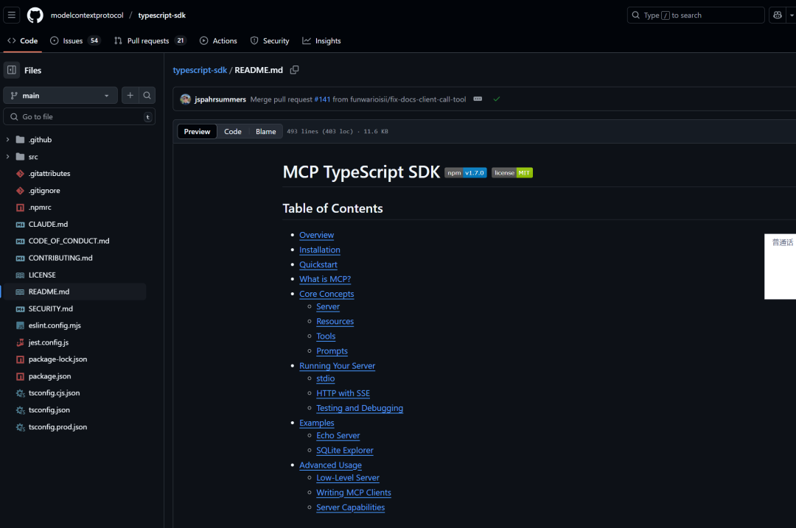
Task: Click jspahrsummers author name
Action: (220, 99)
